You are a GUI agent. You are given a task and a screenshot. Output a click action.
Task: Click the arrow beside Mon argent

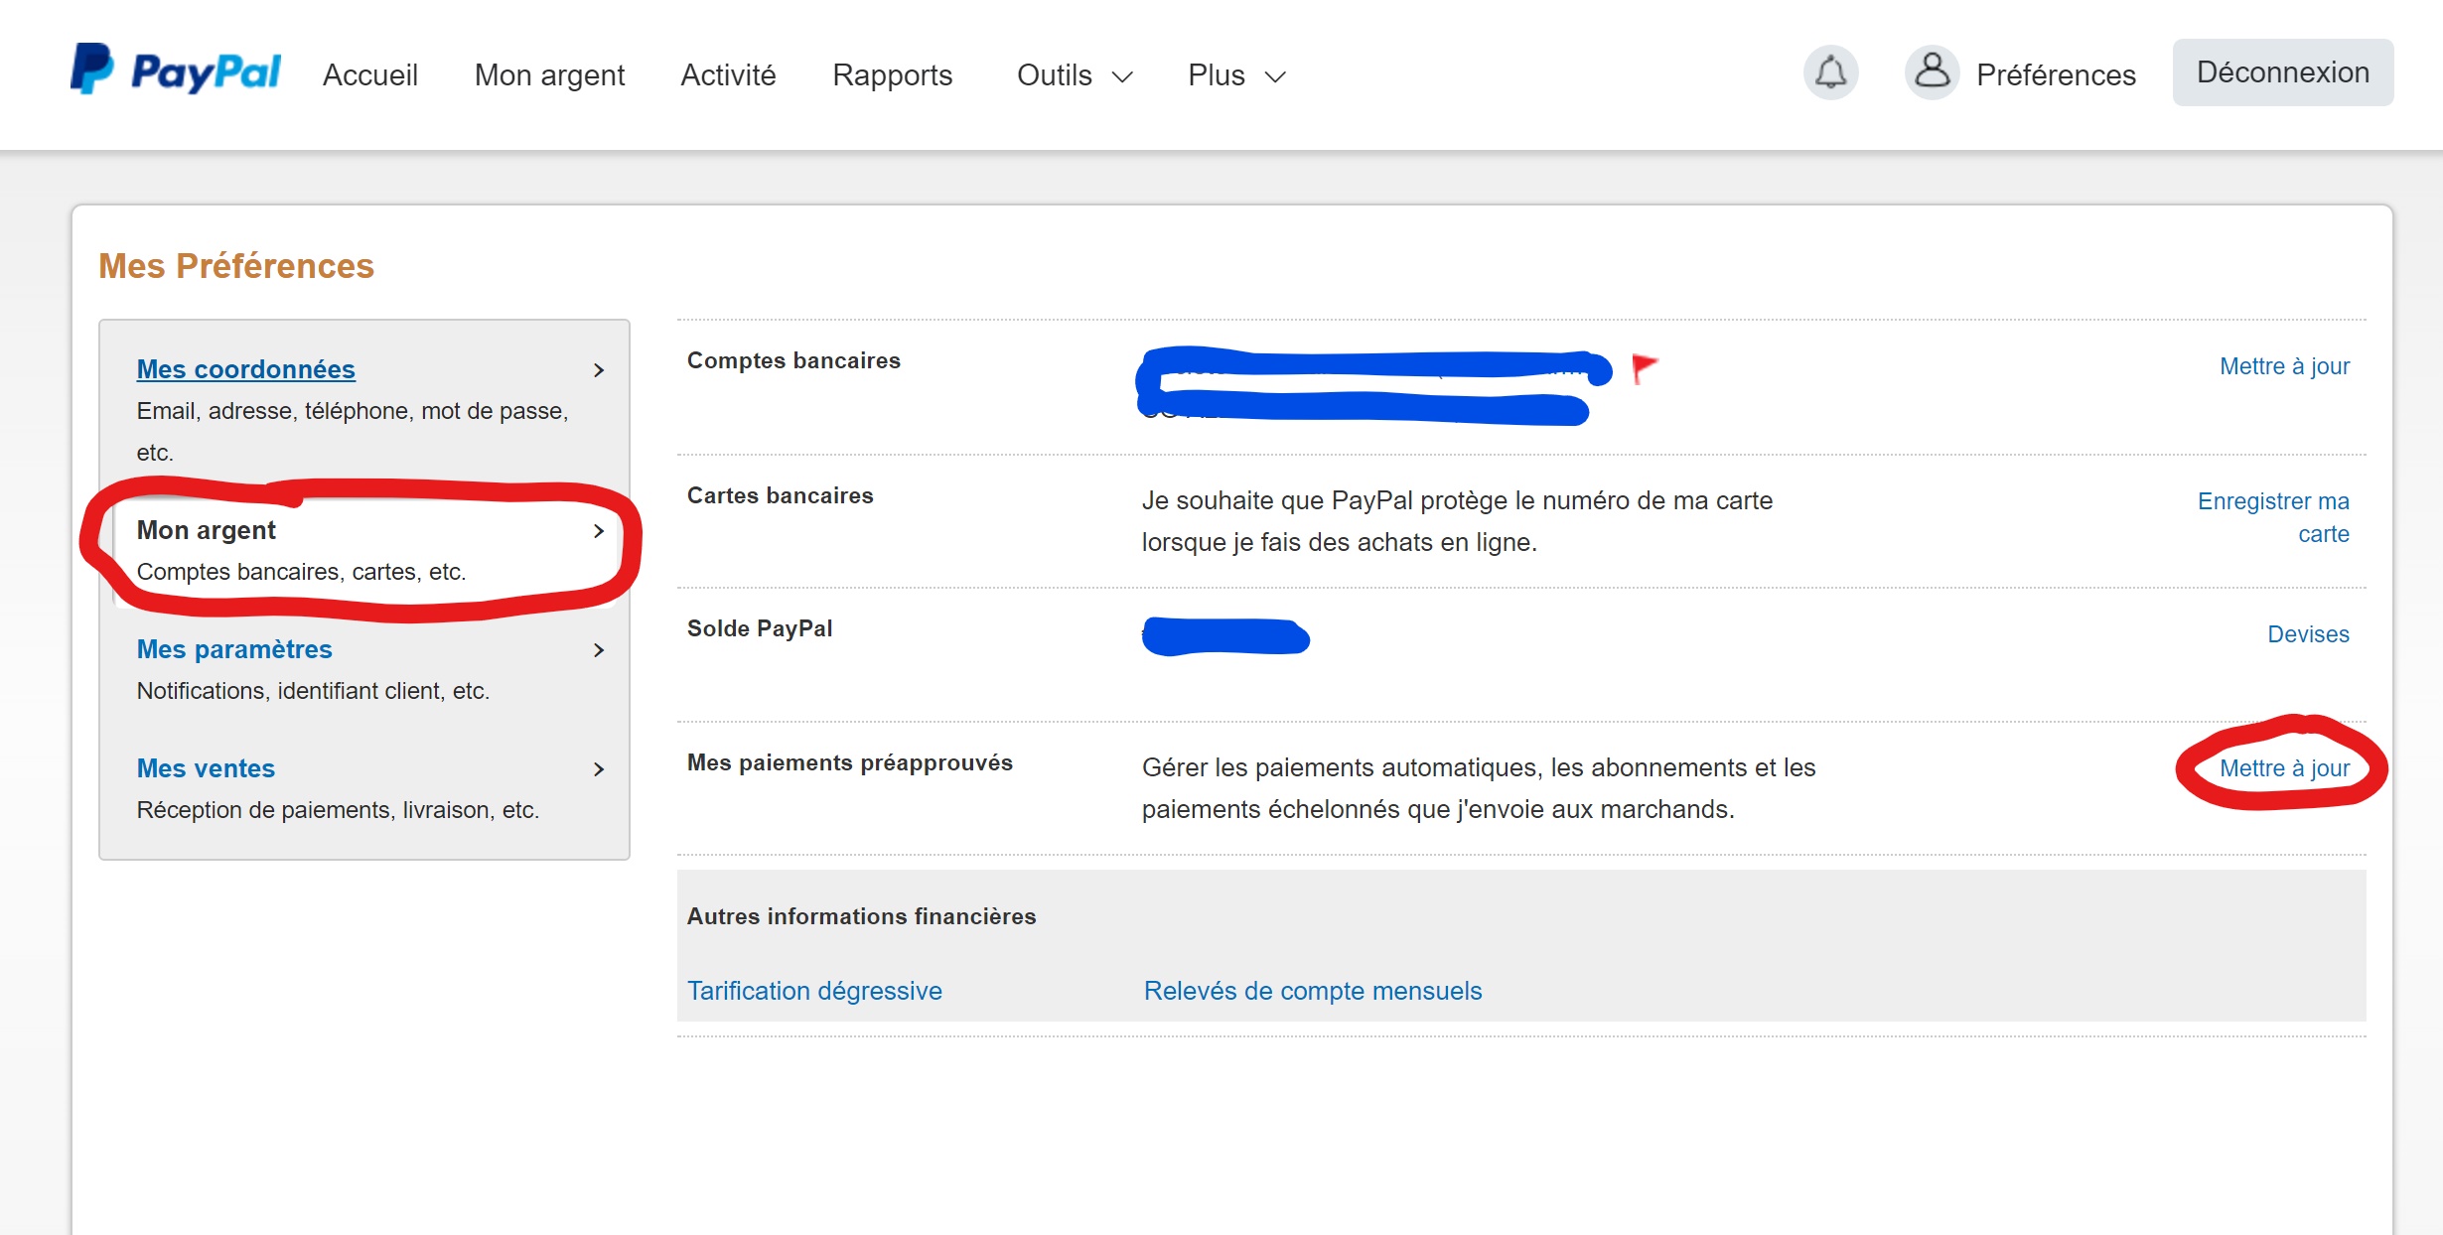click(598, 531)
